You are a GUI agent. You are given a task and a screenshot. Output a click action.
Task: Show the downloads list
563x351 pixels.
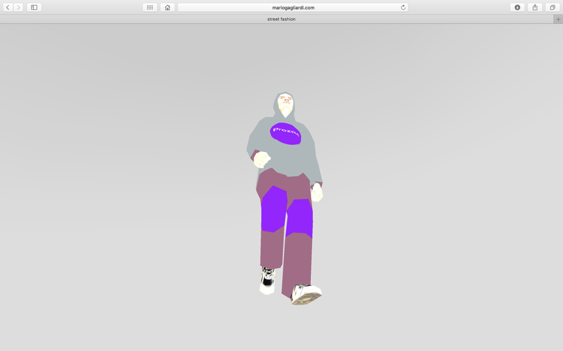(x=517, y=7)
